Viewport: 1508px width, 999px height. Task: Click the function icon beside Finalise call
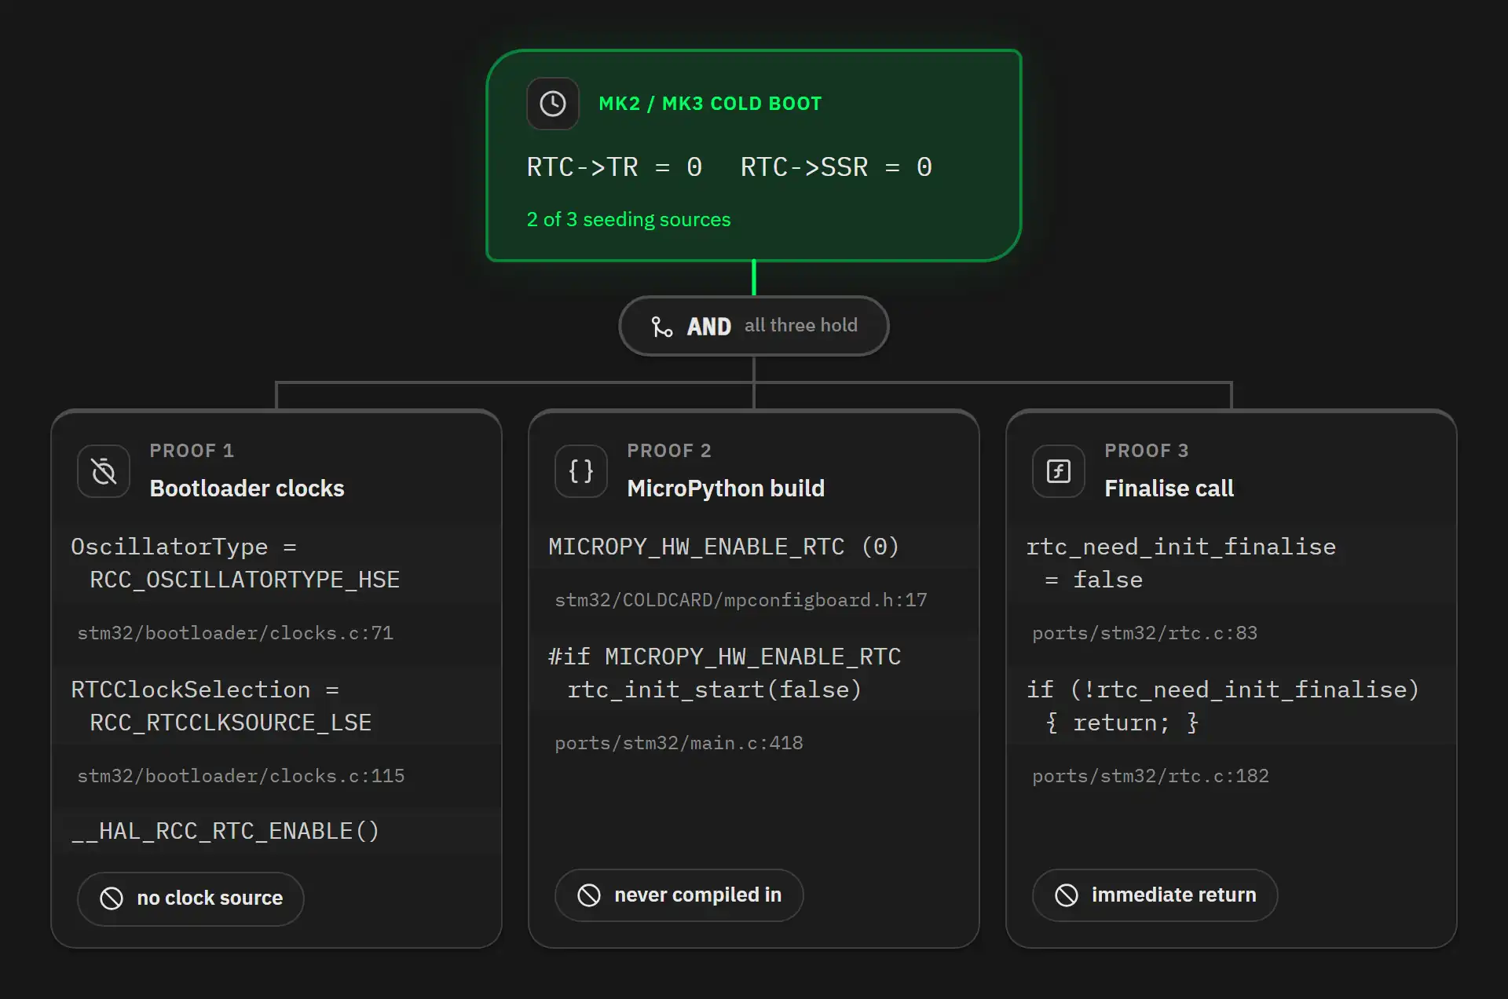click(1059, 471)
